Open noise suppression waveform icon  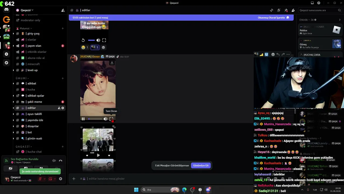pyautogui.click(x=54, y=161)
